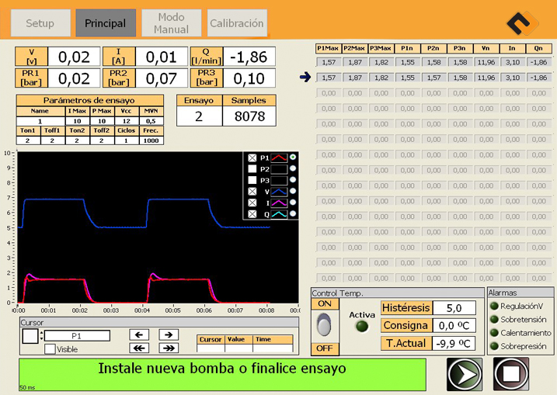Open the cursor P1 channel selector
This screenshot has height=395, width=557.
[x=77, y=336]
